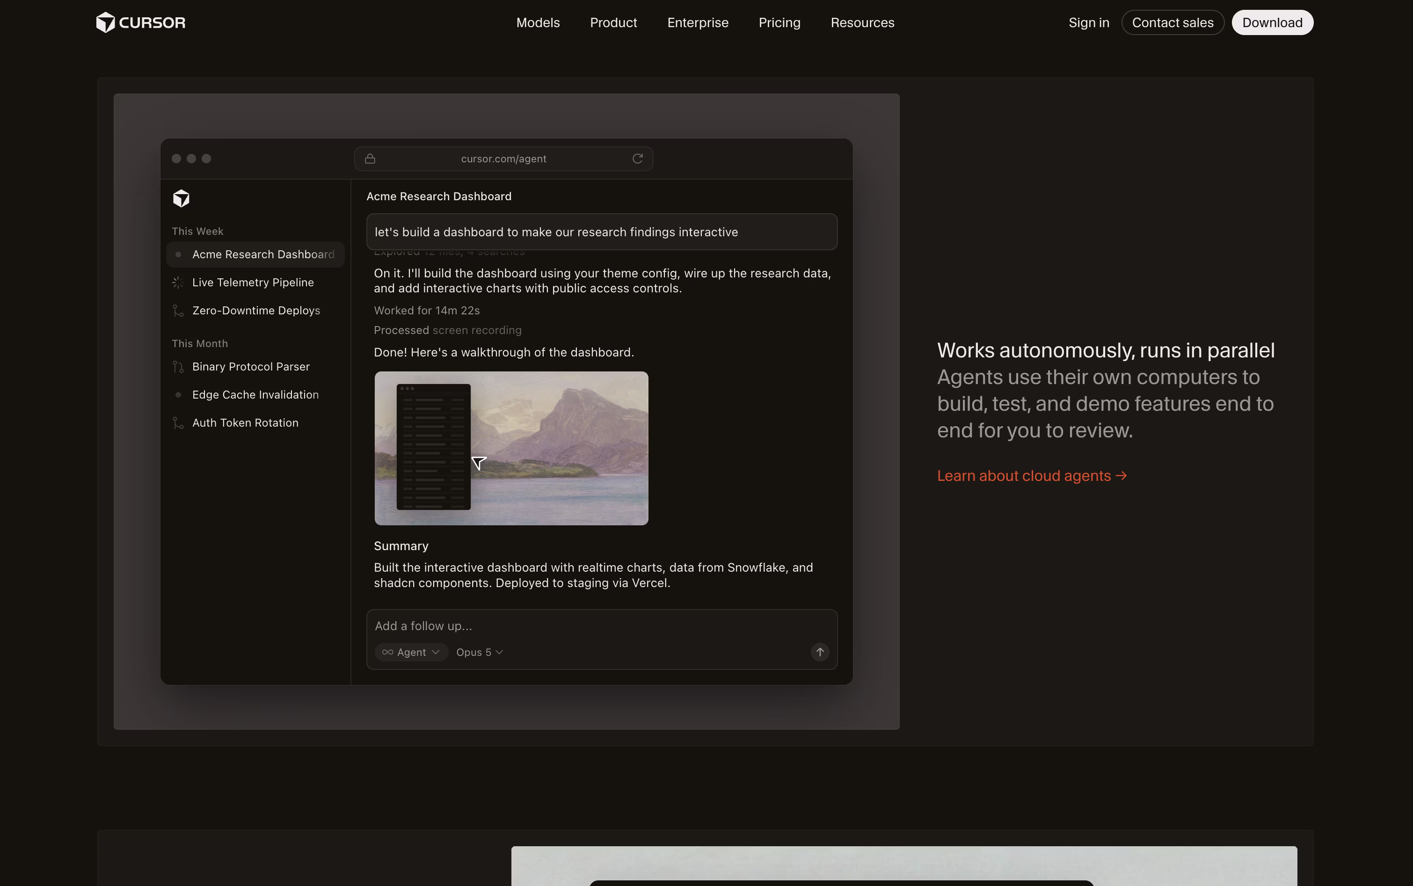Select the Auth Token Rotation task
This screenshot has width=1413, height=886.
(x=255, y=423)
